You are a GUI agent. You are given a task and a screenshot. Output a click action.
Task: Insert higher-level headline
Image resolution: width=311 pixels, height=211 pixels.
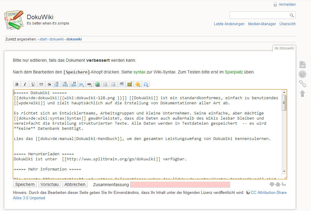73,84
